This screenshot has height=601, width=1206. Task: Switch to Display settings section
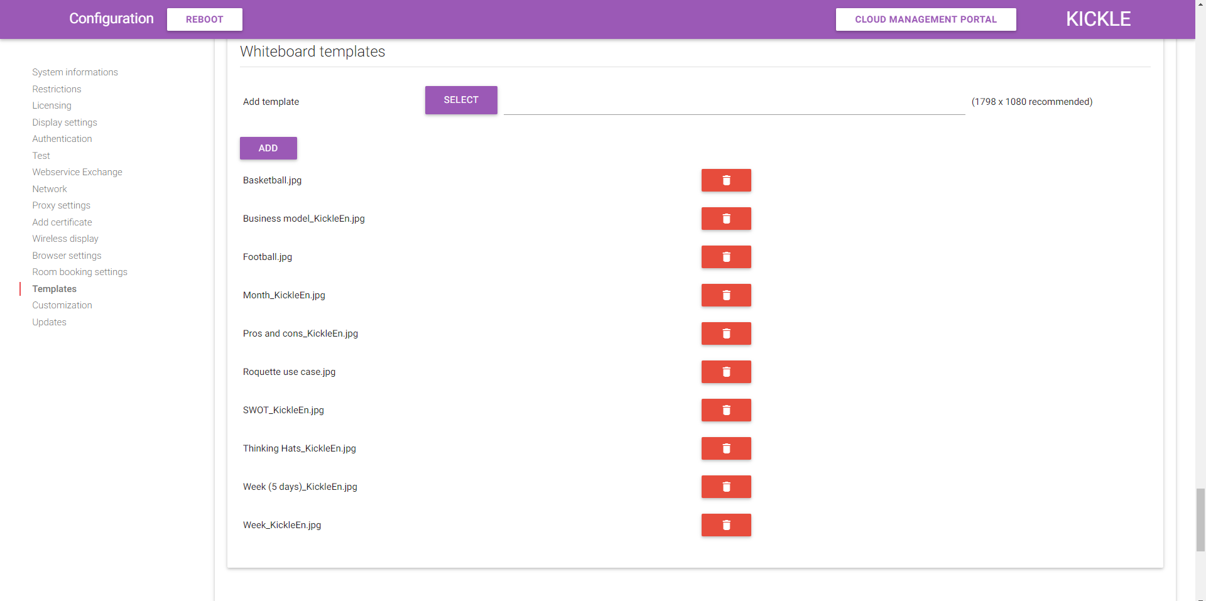click(x=64, y=122)
